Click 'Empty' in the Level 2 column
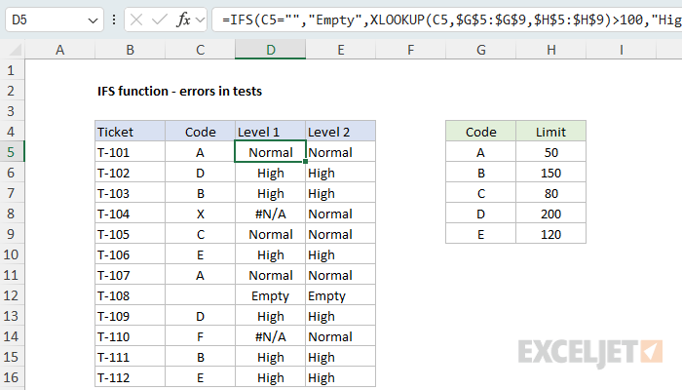682x390 pixels. tap(341, 295)
